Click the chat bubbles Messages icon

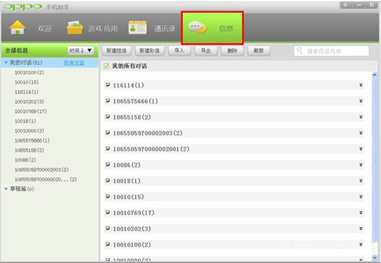[198, 28]
